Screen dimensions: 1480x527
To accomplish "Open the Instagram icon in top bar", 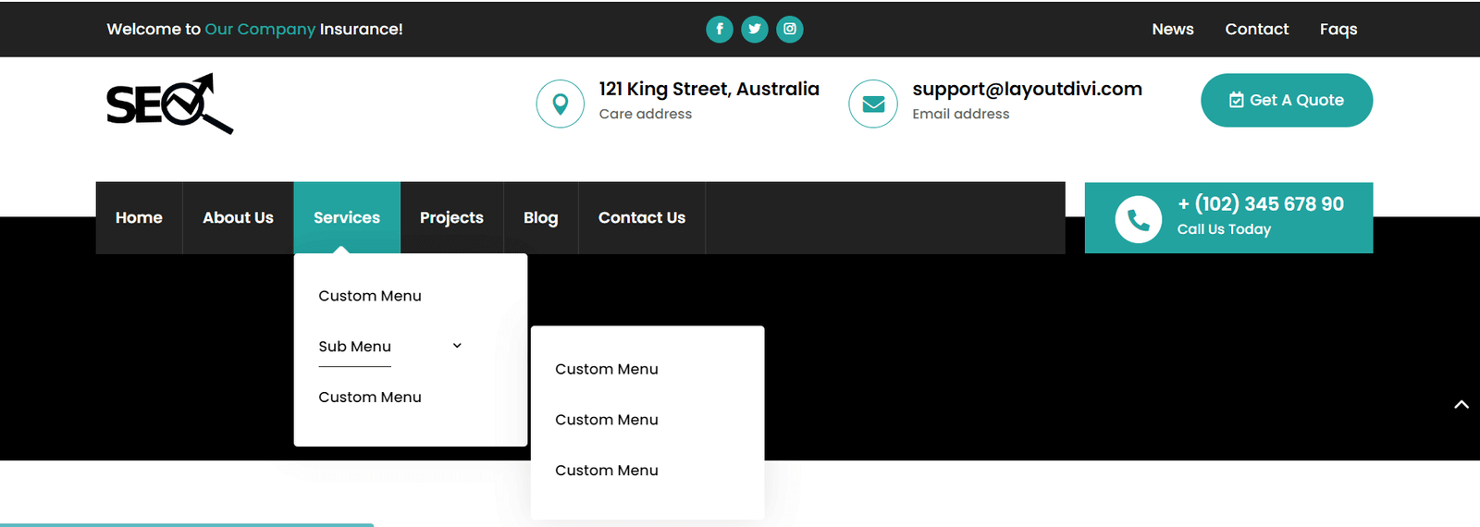I will pyautogui.click(x=790, y=30).
